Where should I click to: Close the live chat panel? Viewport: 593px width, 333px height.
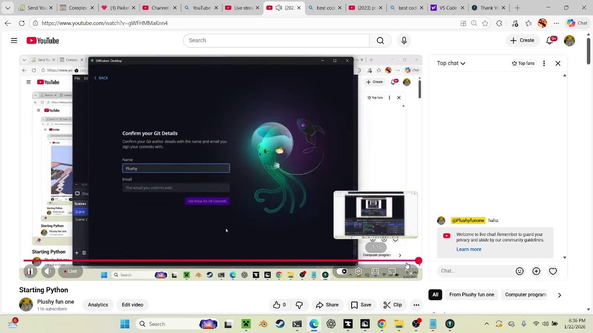pos(558,63)
